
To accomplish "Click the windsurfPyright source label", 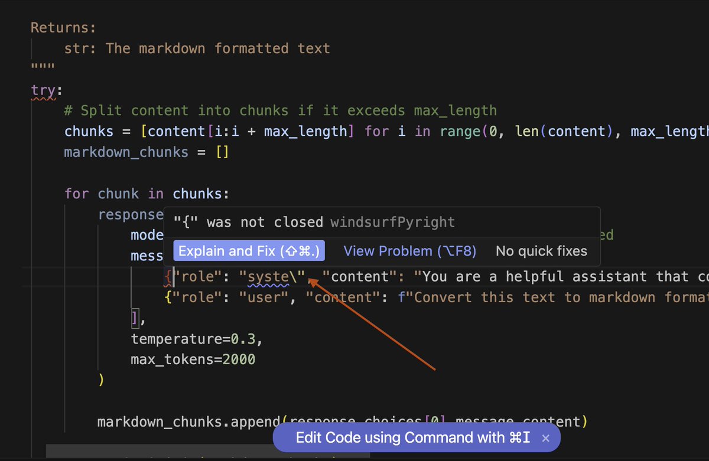I will tap(393, 222).
